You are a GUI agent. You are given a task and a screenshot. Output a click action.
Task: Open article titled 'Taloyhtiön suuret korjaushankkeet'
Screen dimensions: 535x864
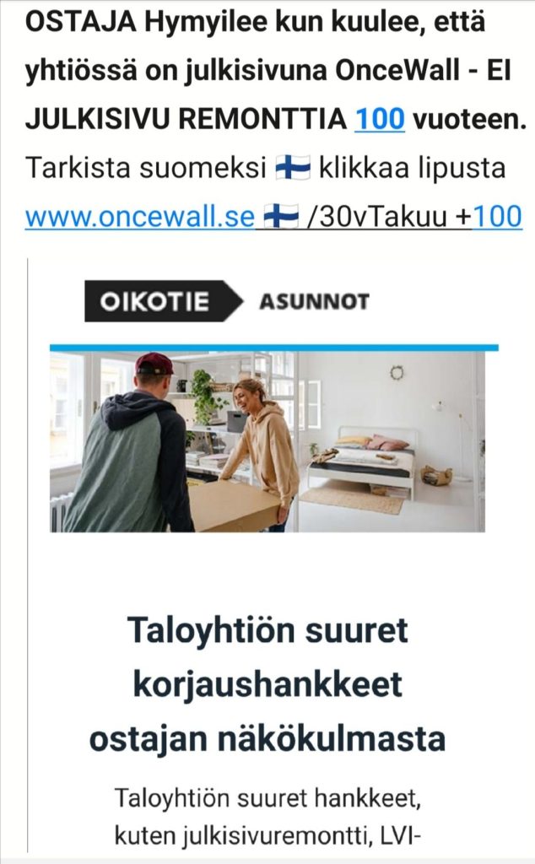click(x=267, y=683)
